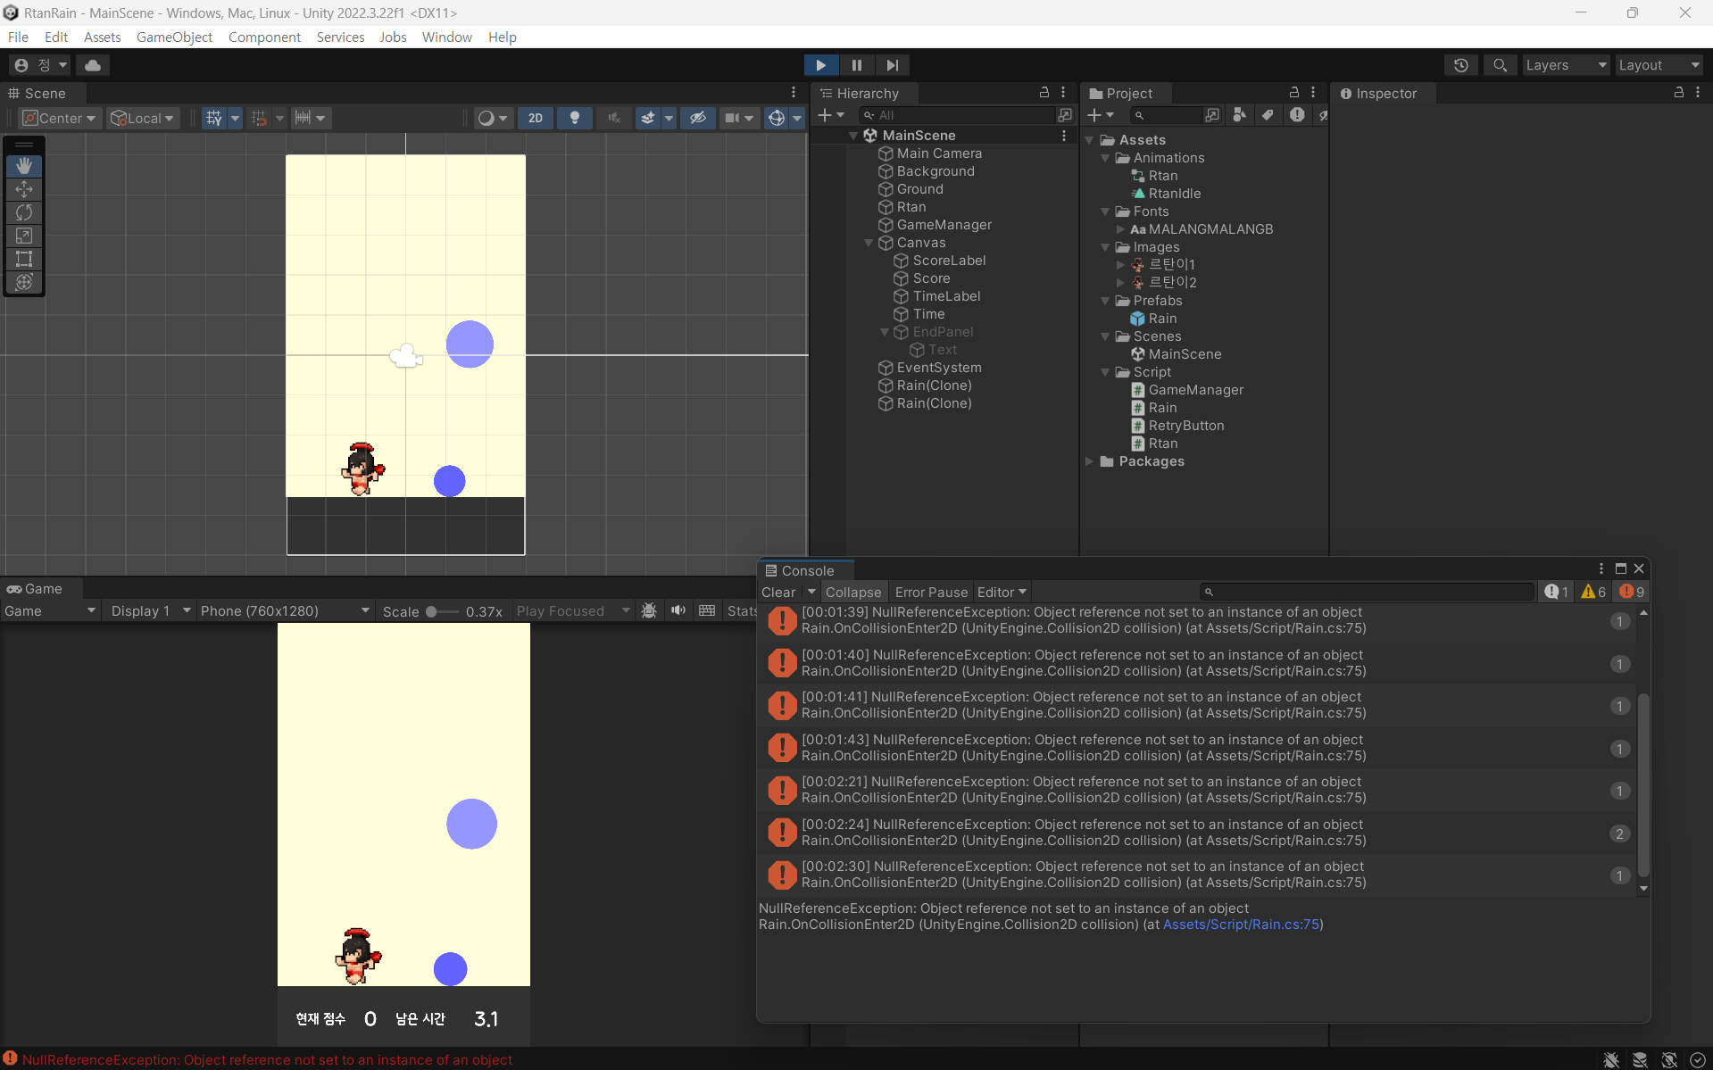Open the Undo History icon
This screenshot has height=1070, width=1713.
[1461, 65]
